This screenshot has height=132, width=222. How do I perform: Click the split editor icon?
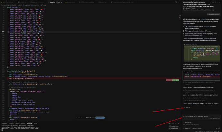point(176,2)
